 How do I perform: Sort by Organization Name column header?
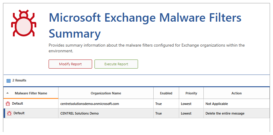pos(106,93)
